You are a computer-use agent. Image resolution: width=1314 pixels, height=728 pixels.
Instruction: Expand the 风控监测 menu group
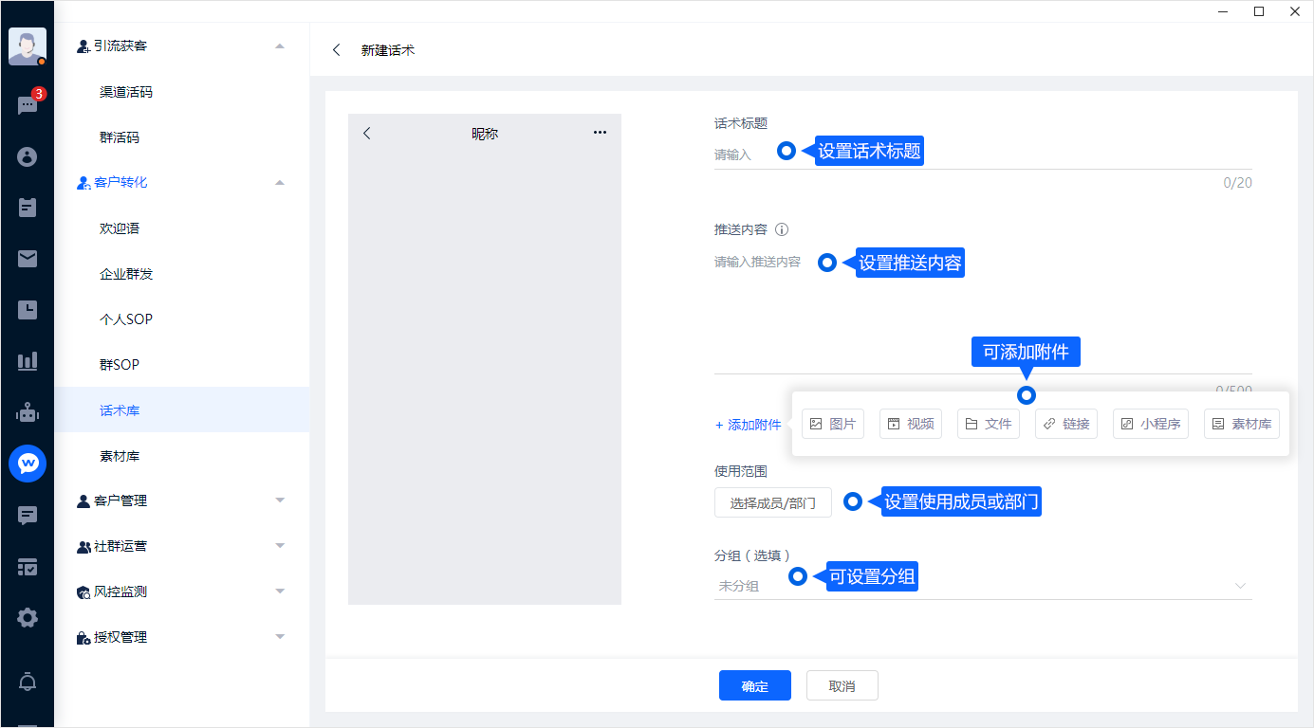coord(279,591)
